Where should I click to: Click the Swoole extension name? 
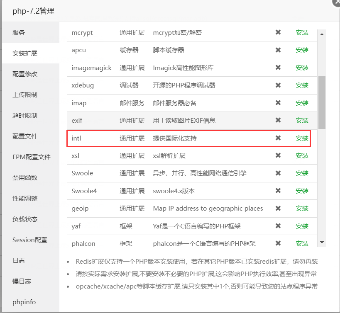point(82,173)
